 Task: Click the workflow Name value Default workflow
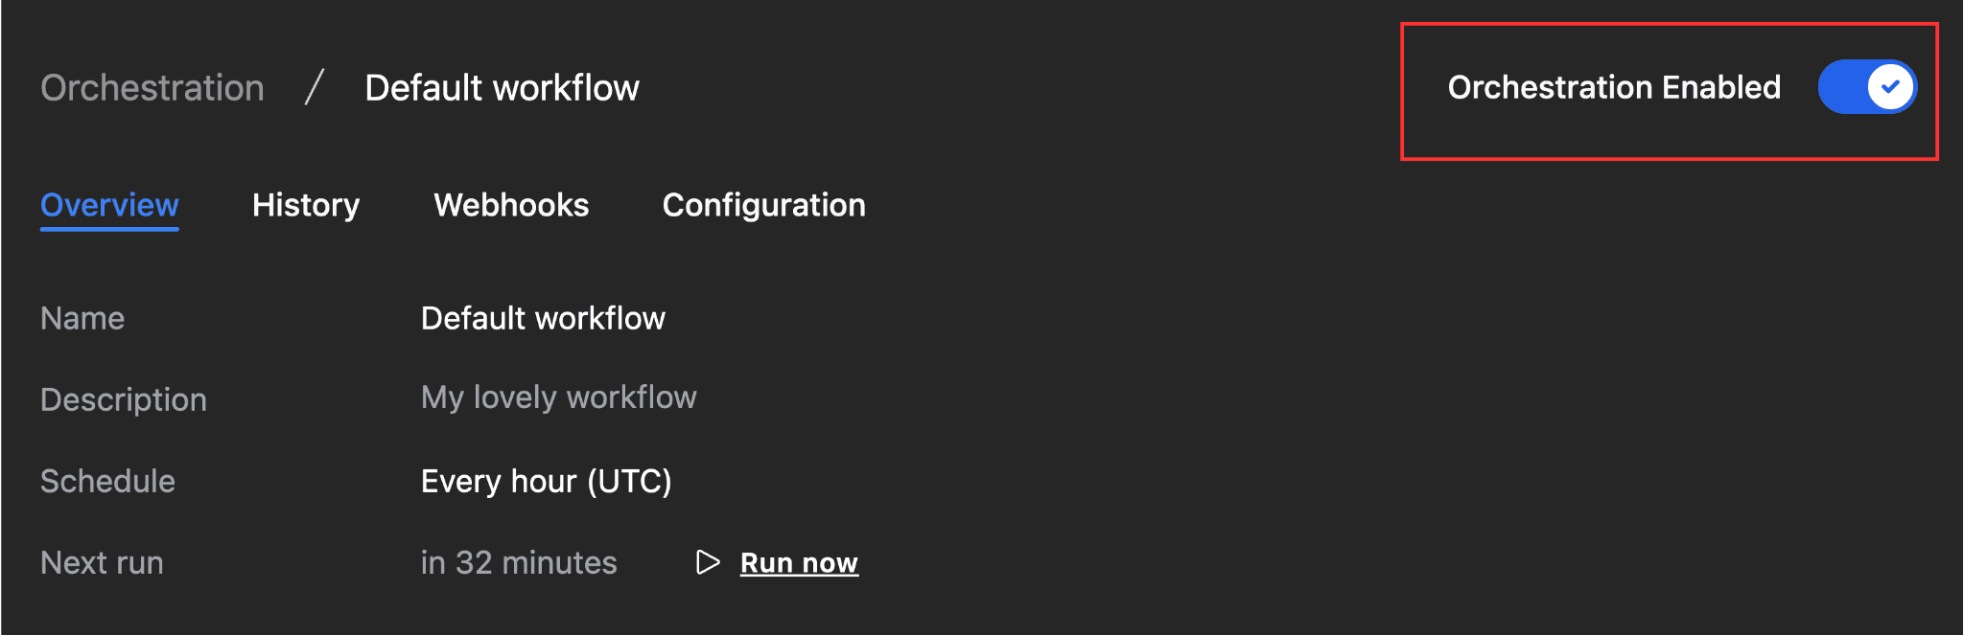543,318
